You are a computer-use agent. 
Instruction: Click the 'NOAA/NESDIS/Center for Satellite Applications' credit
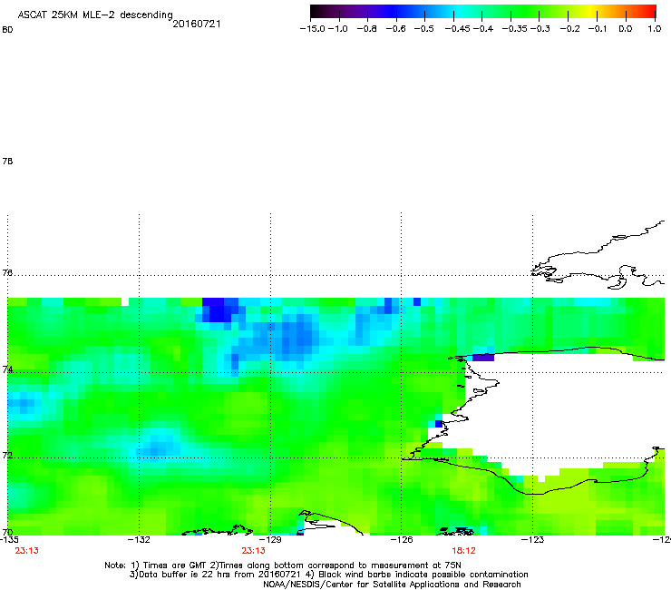(363, 585)
